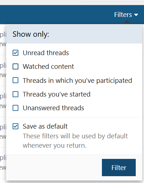Enable the Unanswered threads checkbox
Image resolution: width=144 pixels, height=183 pixels.
coord(15,108)
